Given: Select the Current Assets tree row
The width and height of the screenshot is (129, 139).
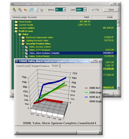Looking at the screenshot, I should [x=26, y=25].
